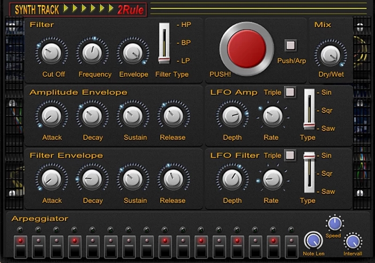
Task: Select BP on the Filter Type switch
Action: click(x=184, y=43)
